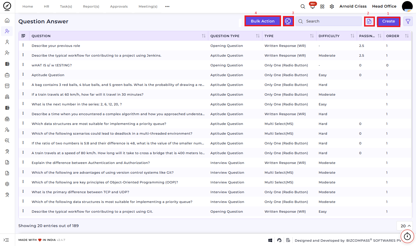Open the briefcase icon in left sidebar
This screenshot has height=246, width=416.
[7, 75]
